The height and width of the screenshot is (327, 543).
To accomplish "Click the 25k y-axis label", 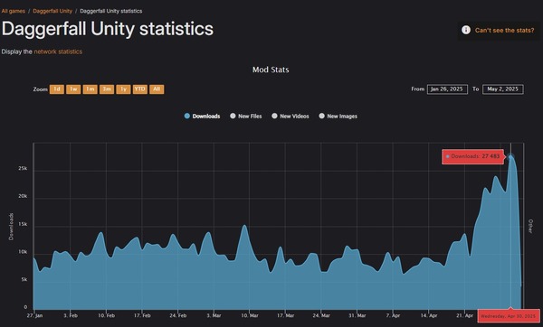I will pos(23,168).
